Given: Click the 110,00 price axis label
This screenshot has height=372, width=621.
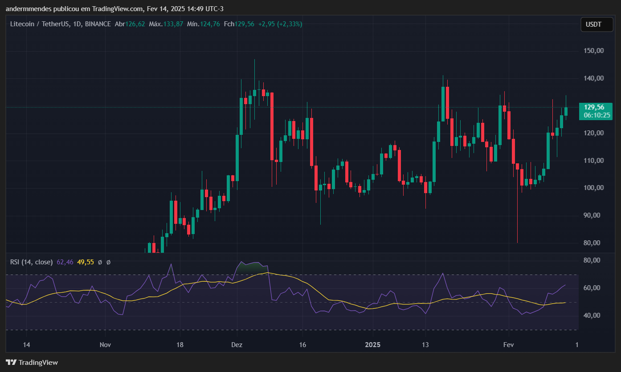Looking at the screenshot, I should click(x=593, y=161).
